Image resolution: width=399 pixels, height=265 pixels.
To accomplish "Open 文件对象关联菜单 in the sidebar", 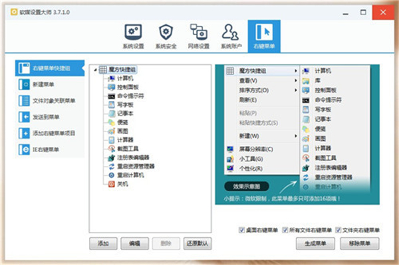I will click(50, 100).
